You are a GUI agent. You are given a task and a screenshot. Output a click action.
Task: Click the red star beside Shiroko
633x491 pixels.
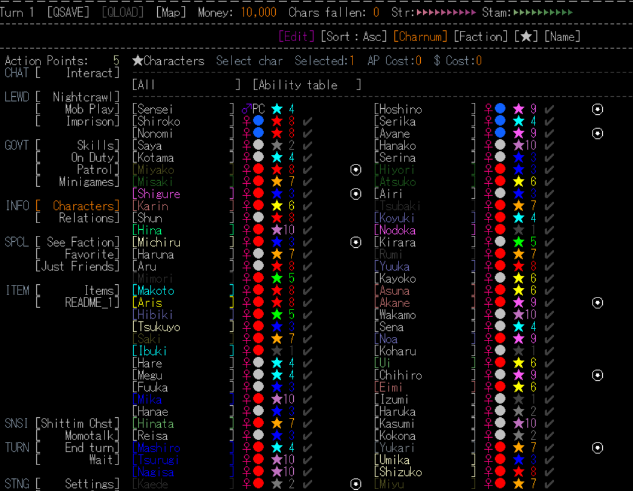pos(277,121)
